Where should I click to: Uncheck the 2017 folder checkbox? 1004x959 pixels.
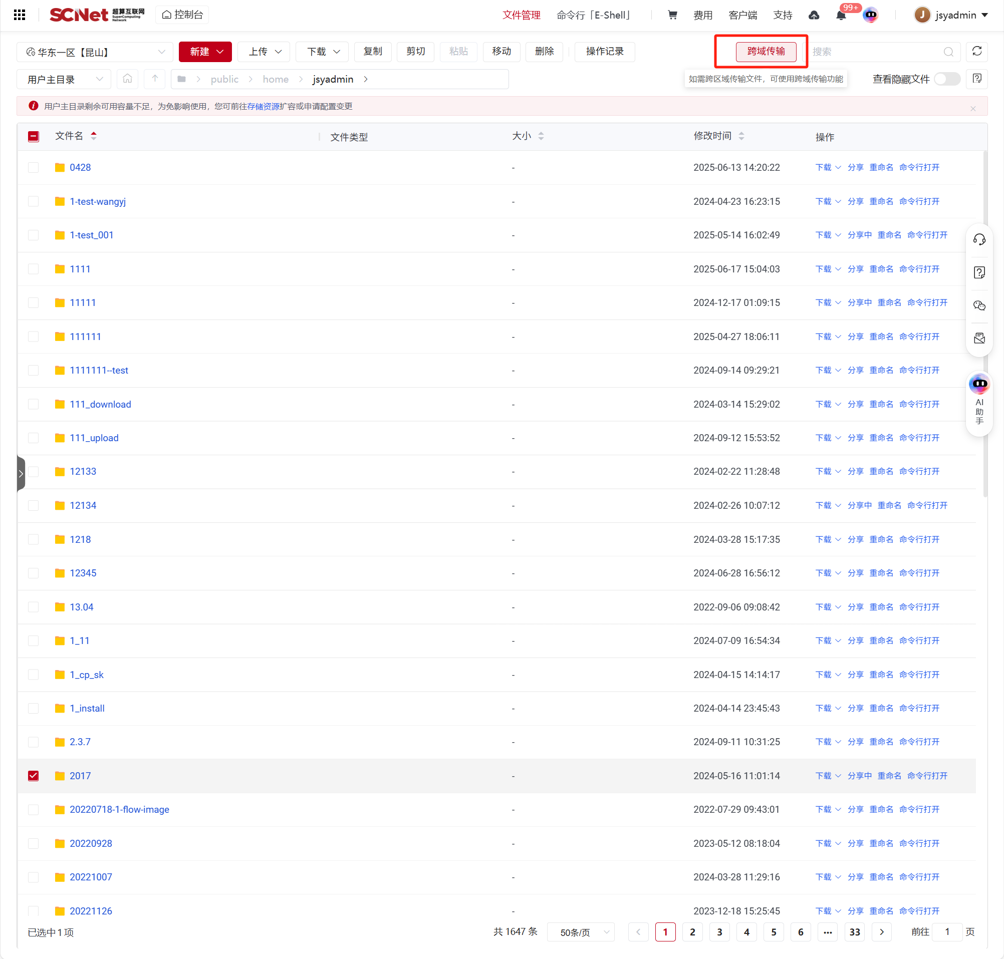pyautogui.click(x=33, y=776)
